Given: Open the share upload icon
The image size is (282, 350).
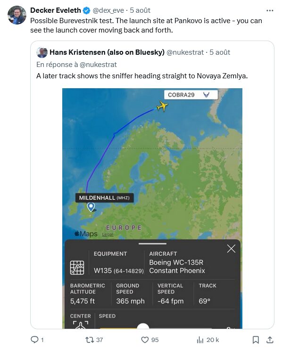Looking at the screenshot, I should tap(270, 340).
